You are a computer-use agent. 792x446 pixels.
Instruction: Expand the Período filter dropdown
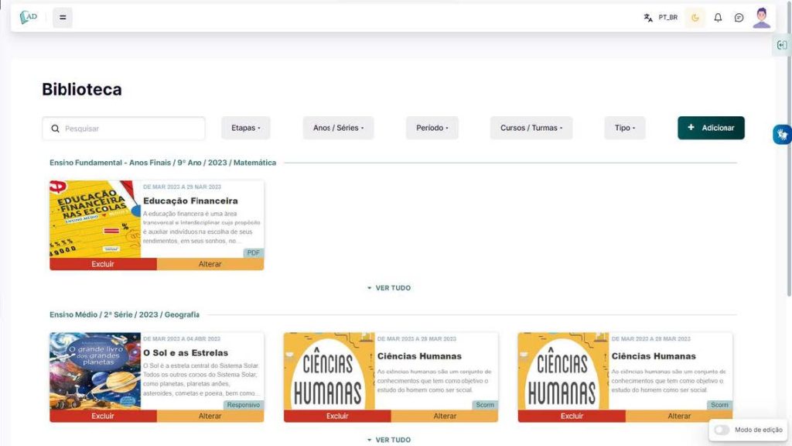[432, 128]
